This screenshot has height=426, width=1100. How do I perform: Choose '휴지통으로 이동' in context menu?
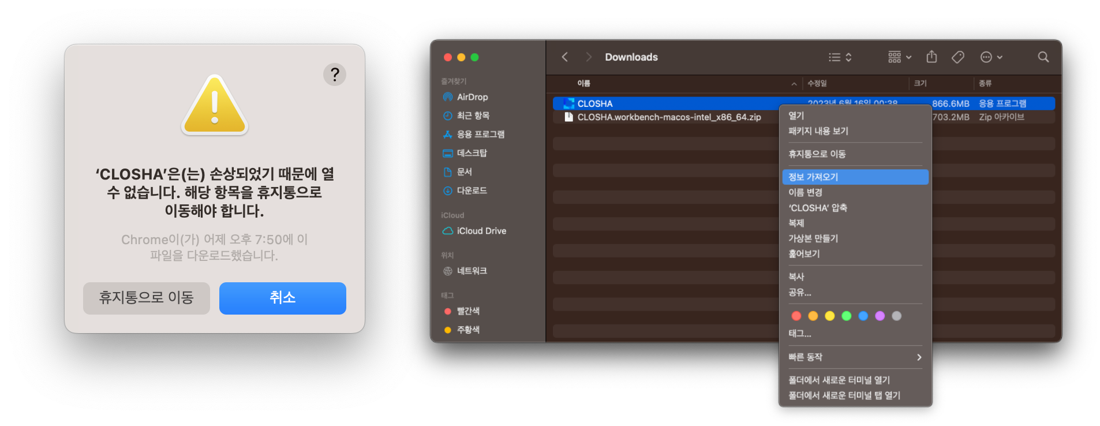(x=855, y=154)
